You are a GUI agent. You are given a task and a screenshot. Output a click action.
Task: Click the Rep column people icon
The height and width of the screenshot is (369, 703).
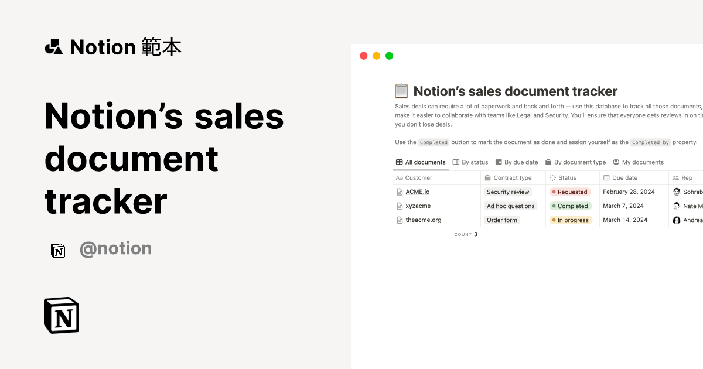pyautogui.click(x=675, y=177)
